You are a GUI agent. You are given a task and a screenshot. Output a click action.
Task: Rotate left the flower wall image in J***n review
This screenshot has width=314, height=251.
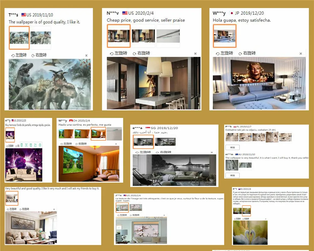122,215
